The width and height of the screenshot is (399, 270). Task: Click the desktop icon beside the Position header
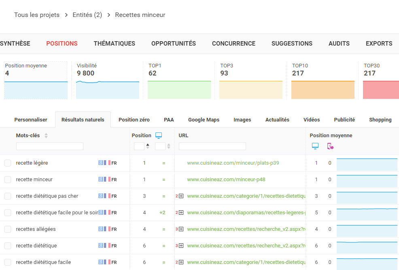tap(159, 136)
